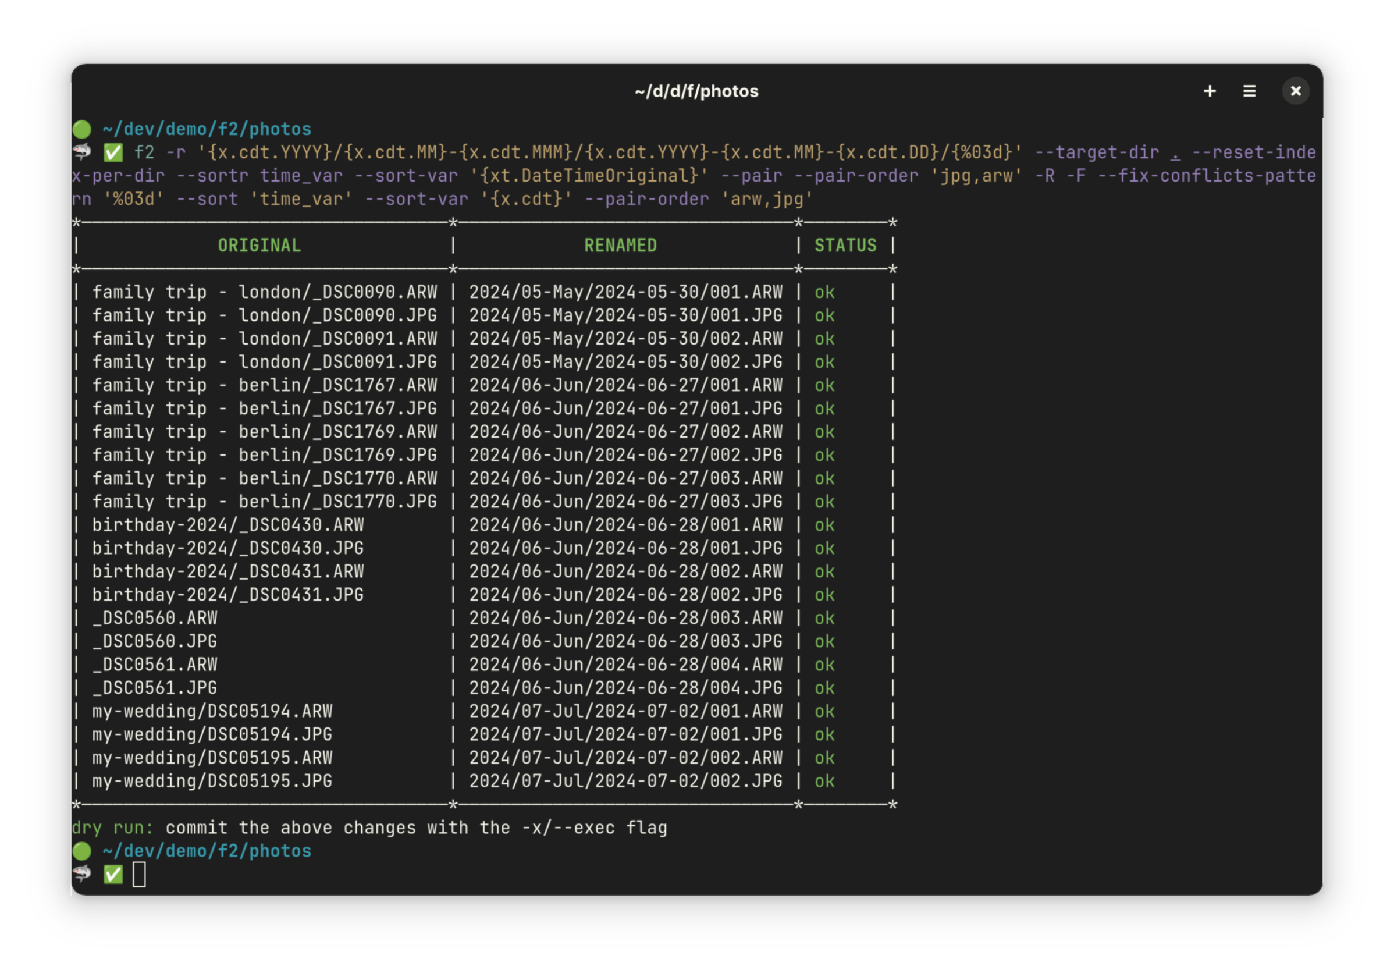Click the new tab plus icon
This screenshot has width=1394, height=973.
pos(1210,91)
